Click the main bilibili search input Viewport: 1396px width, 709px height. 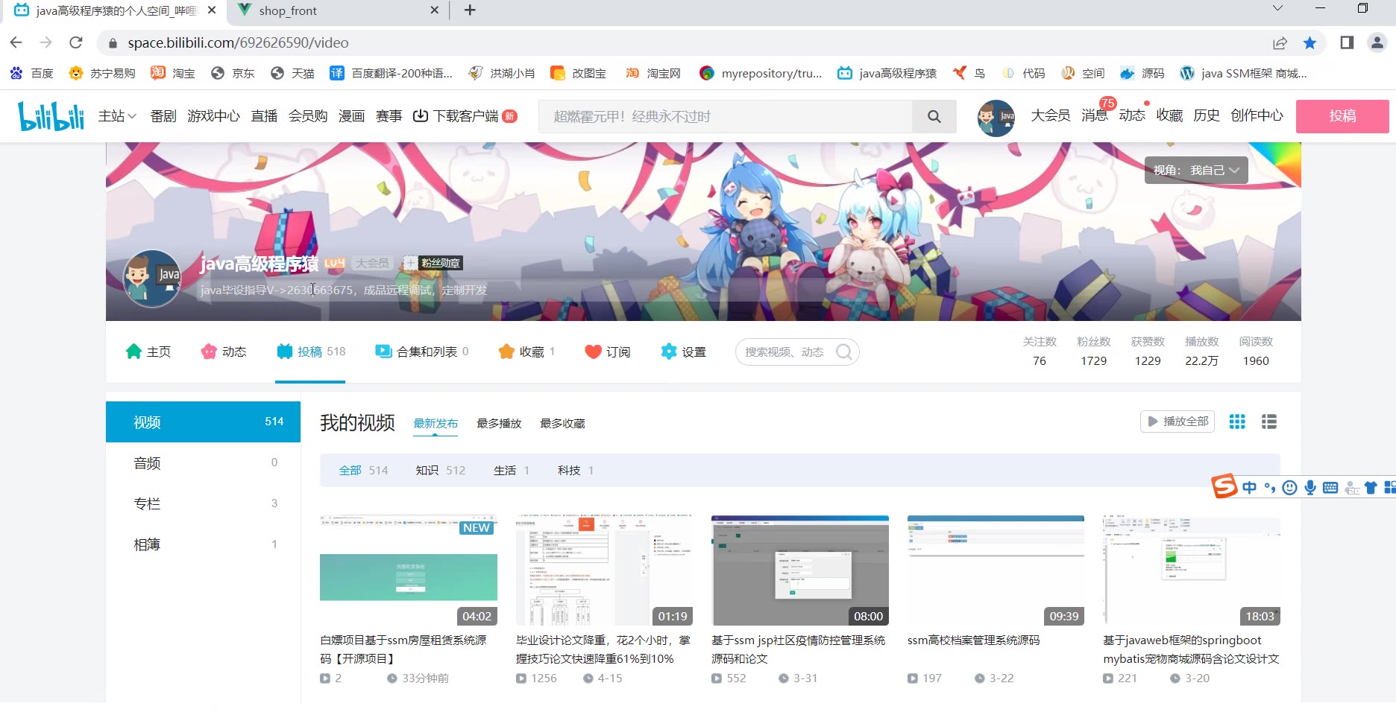coord(726,116)
